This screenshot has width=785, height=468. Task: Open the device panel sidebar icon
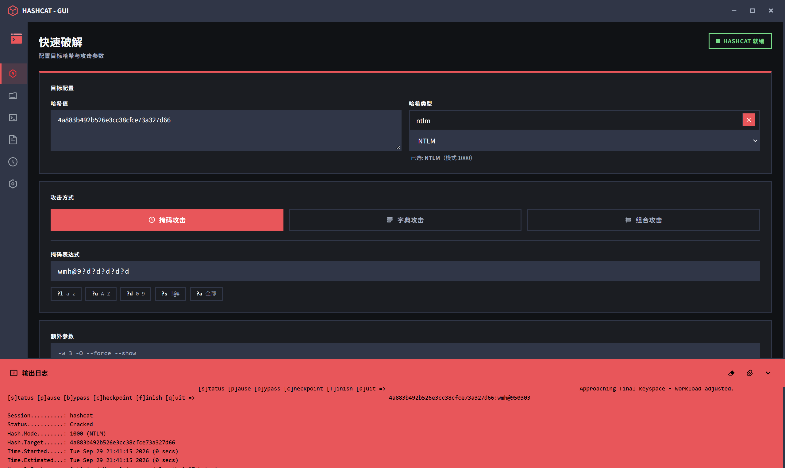coord(13,96)
